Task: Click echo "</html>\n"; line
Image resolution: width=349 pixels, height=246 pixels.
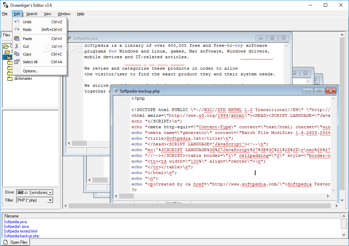Action: pos(154,173)
